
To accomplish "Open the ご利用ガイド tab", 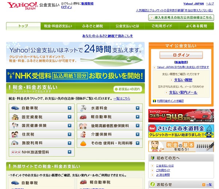I will pyautogui.click(x=162, y=26).
